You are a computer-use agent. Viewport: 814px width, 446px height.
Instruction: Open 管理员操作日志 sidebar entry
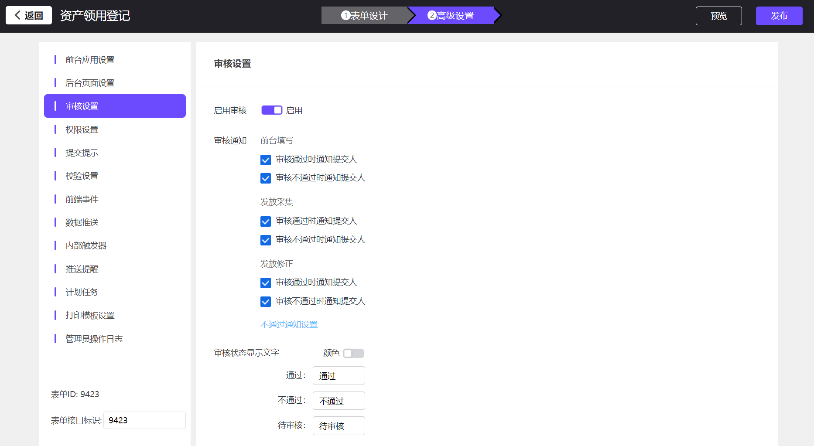coord(94,339)
